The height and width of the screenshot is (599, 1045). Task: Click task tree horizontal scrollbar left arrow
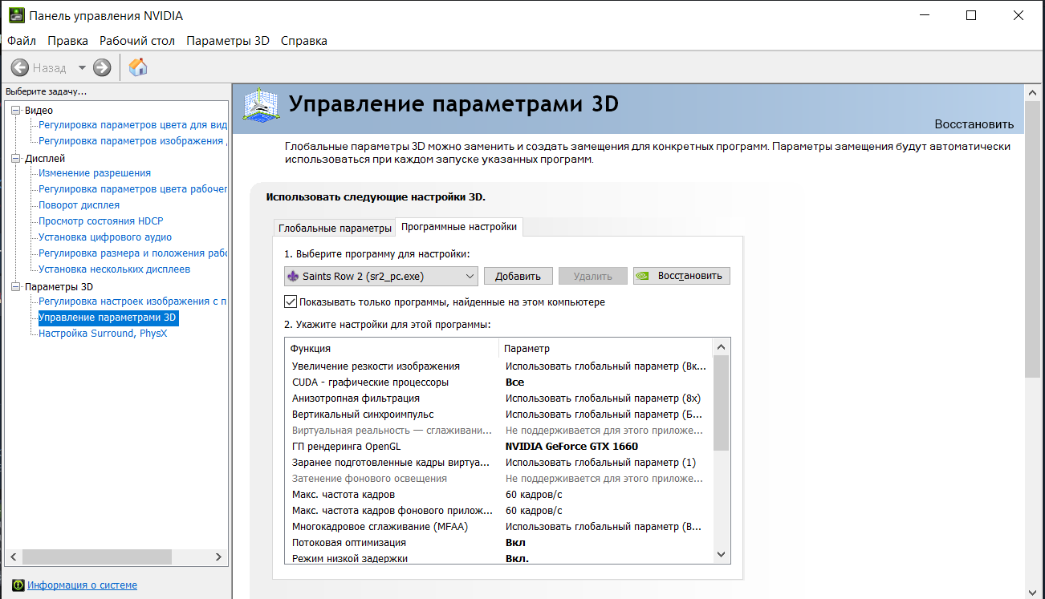click(14, 557)
